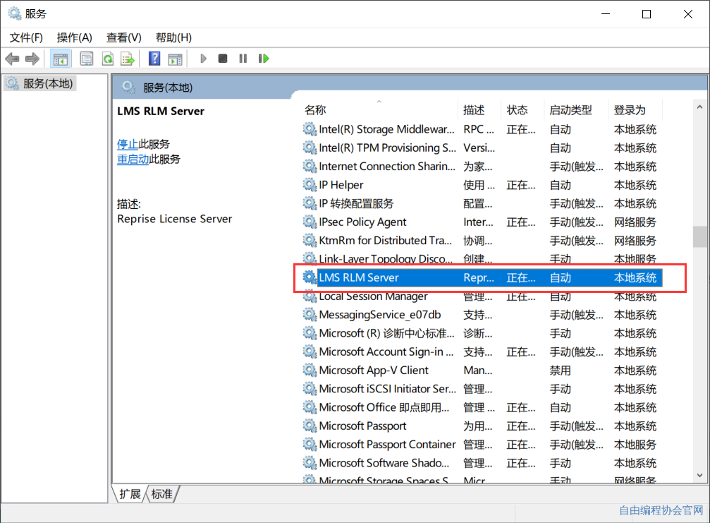Select the Local Session Manager service
The height and width of the screenshot is (523, 710).
coord(482,296)
